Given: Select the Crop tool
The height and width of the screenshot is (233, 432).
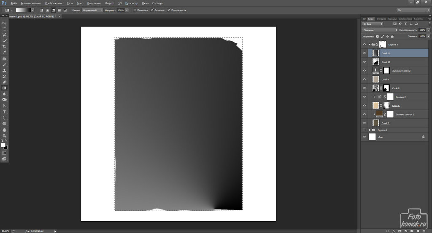Looking at the screenshot, I should pyautogui.click(x=5, y=46).
